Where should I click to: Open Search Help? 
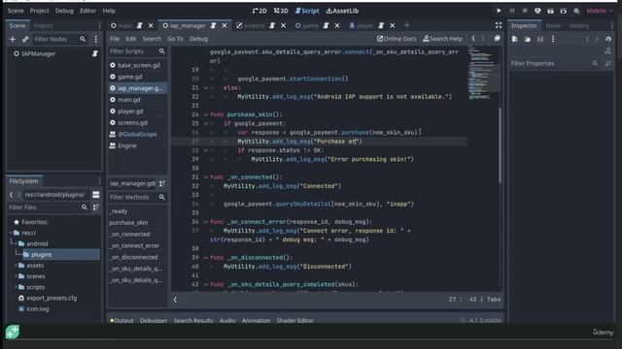(x=443, y=39)
